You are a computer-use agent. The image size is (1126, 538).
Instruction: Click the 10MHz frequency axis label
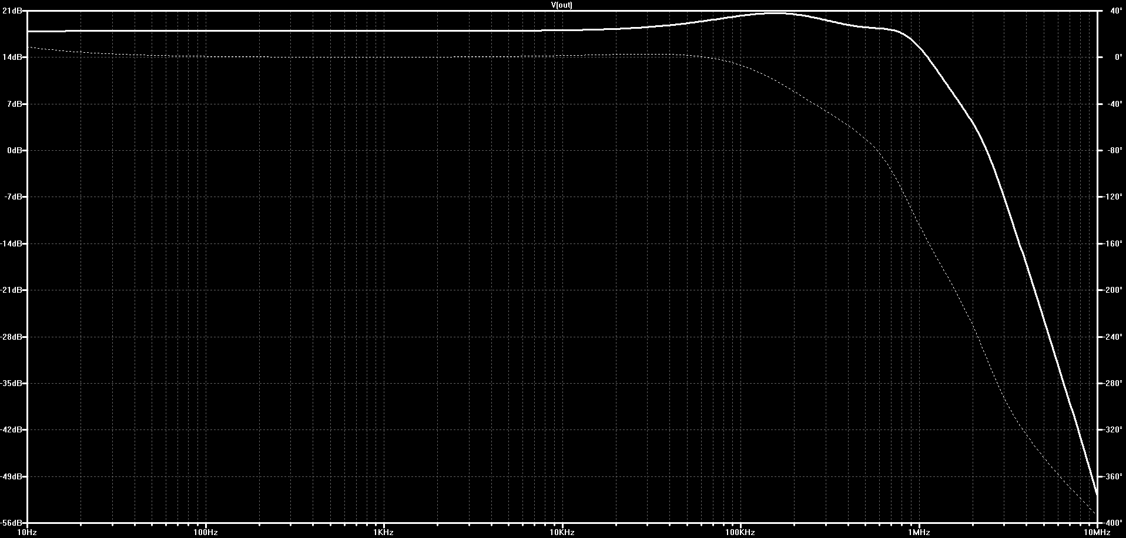1097,532
